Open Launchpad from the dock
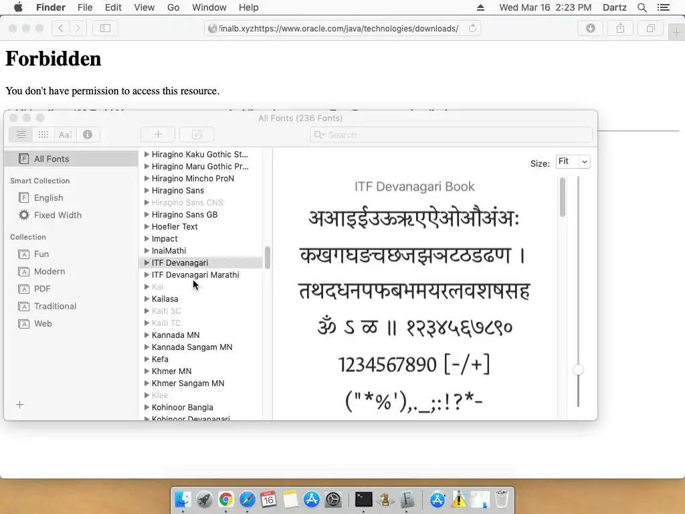The image size is (685, 514). coord(205,499)
